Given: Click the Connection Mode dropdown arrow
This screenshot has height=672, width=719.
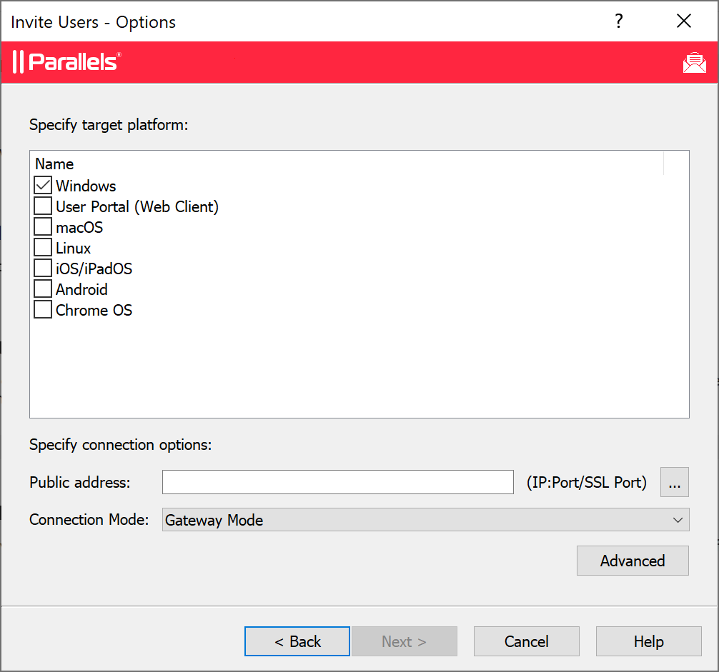Looking at the screenshot, I should (x=678, y=520).
